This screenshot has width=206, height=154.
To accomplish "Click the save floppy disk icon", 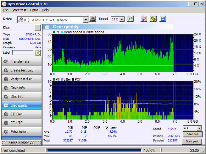I will click(x=163, y=19).
